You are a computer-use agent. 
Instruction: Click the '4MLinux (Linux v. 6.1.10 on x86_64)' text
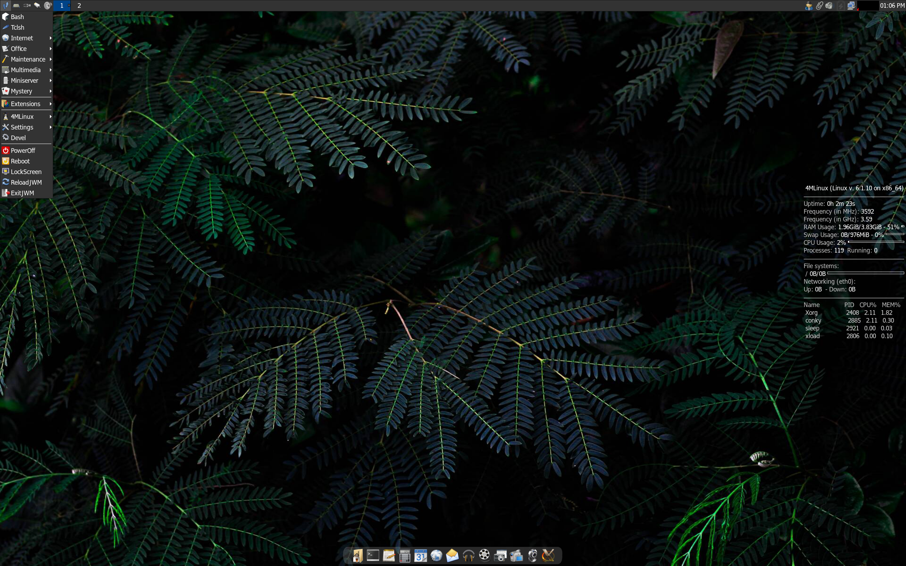pyautogui.click(x=854, y=188)
